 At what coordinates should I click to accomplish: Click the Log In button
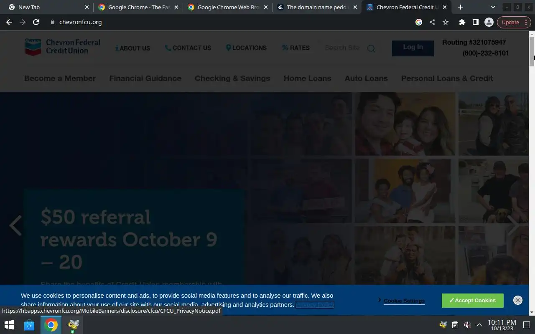[413, 48]
